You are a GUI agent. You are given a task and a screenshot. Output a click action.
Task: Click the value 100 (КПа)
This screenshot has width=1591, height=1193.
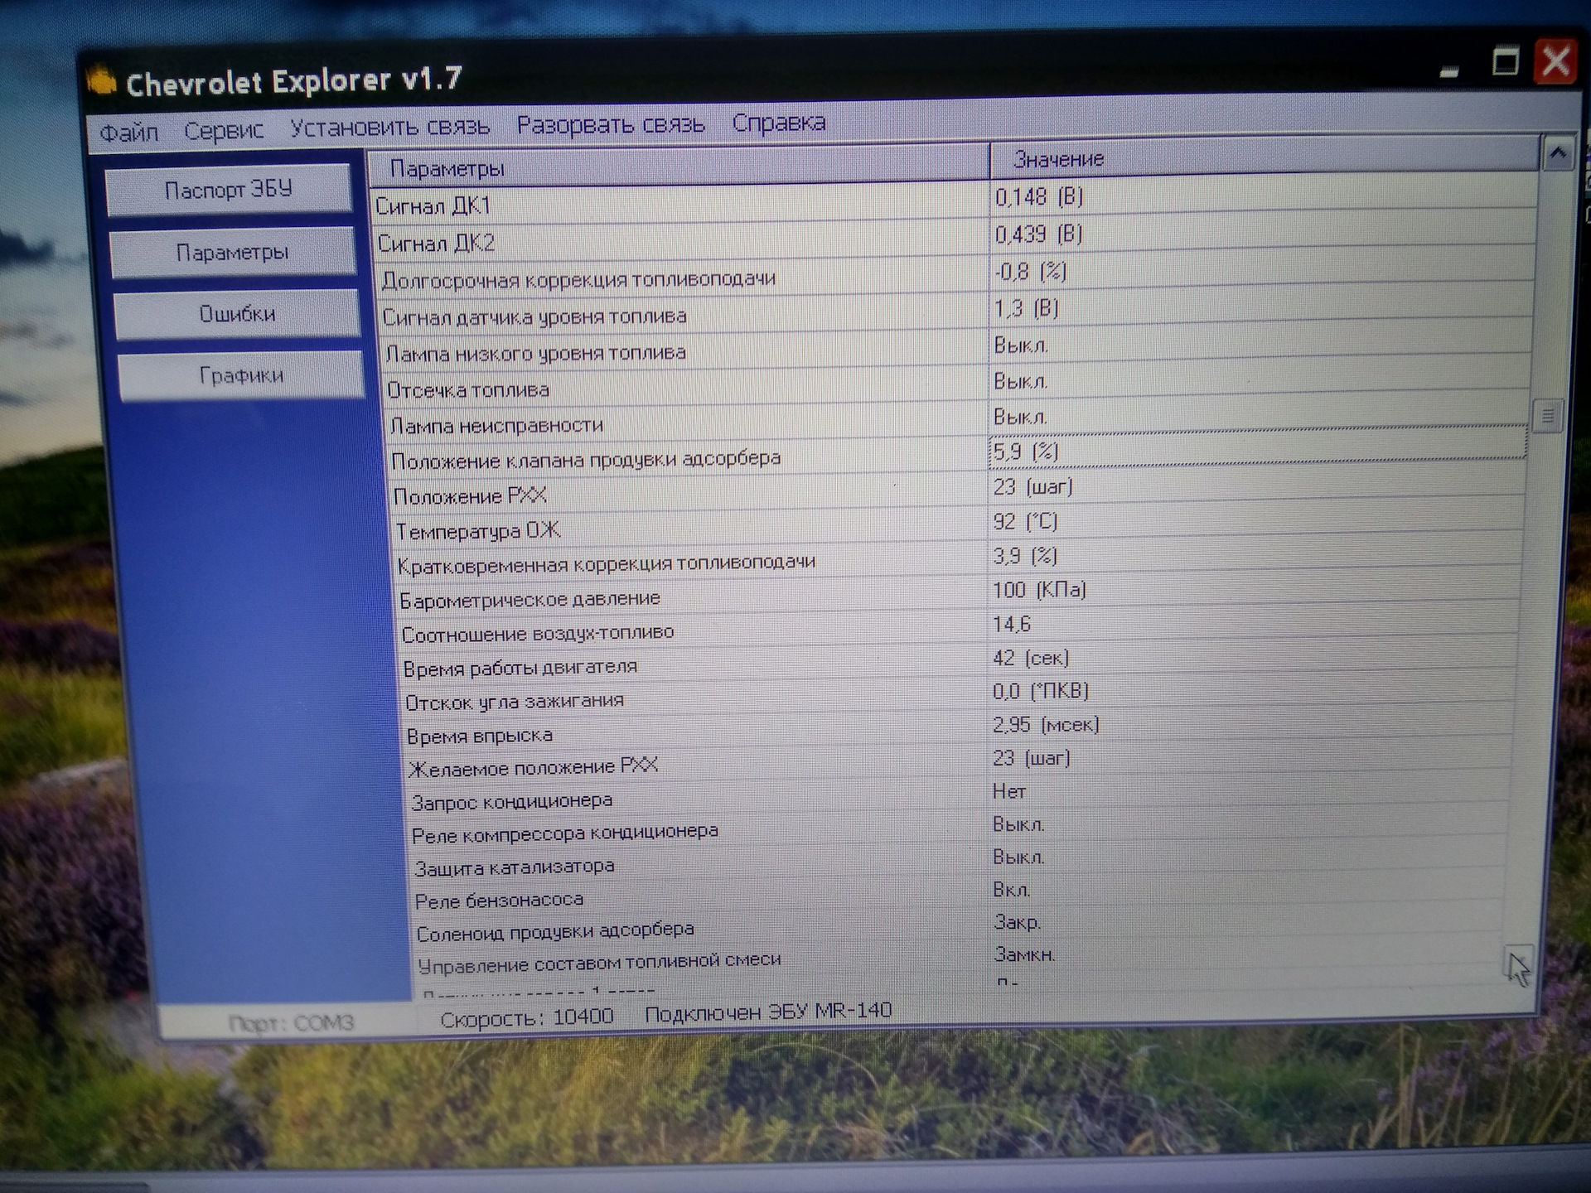pyautogui.click(x=1039, y=590)
